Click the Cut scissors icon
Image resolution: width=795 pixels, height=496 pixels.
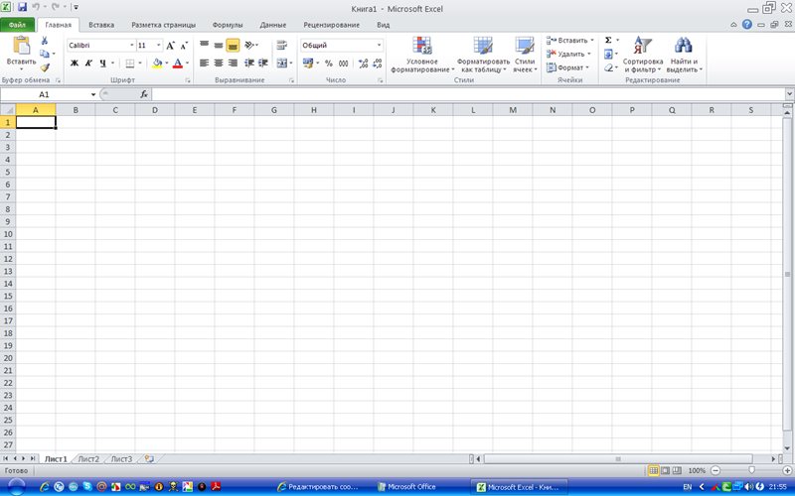(x=45, y=41)
